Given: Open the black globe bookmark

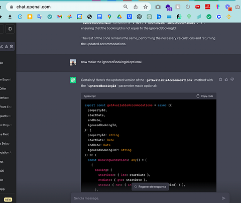Looking at the screenshot, I should [x=89, y=17].
